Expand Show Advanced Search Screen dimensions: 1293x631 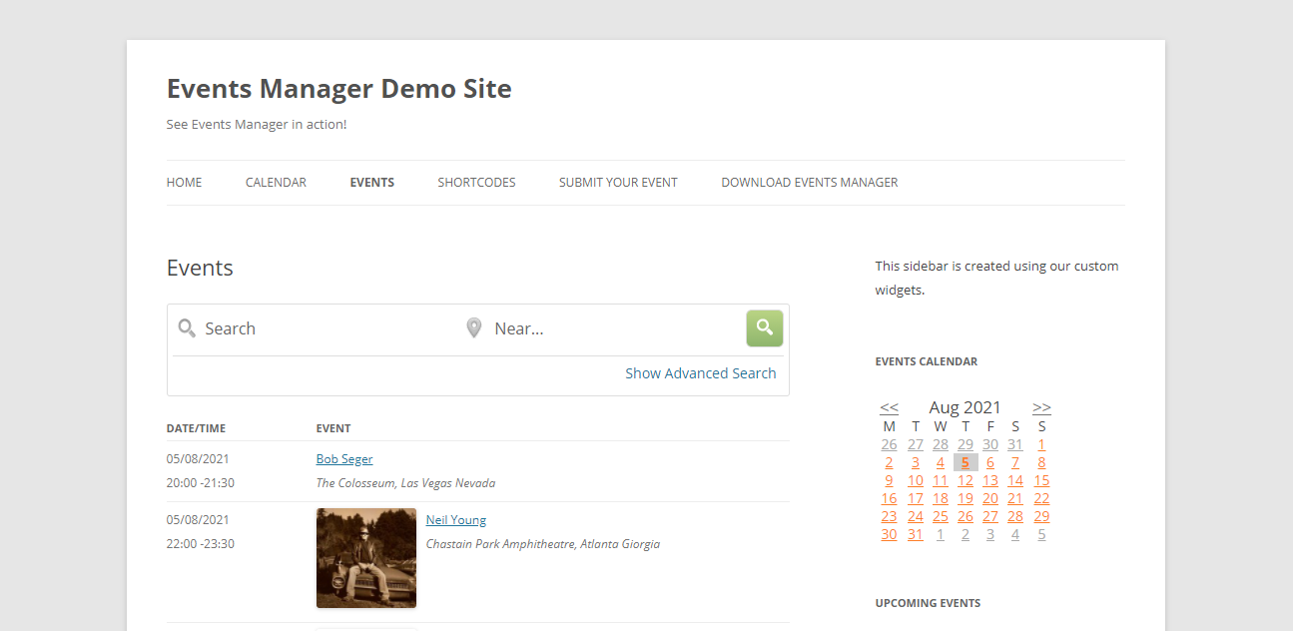[x=701, y=373]
